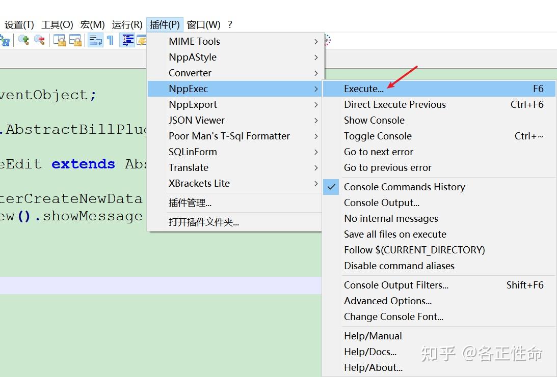Click the indent guide toolbar icon
Viewport: 557px width, 377px height.
[127, 40]
